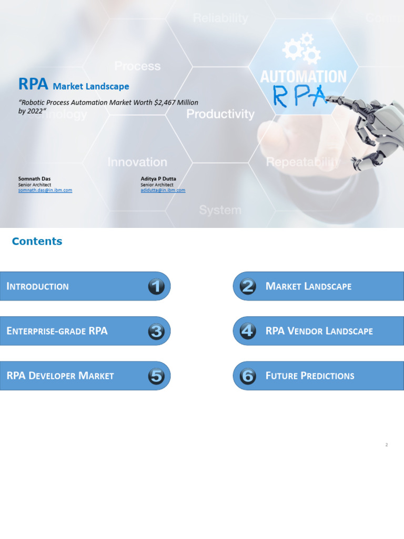This screenshot has height=539, width=404.
Task: Click the number 3 badge beside Enterprise-grade RPA
Action: [156, 331]
